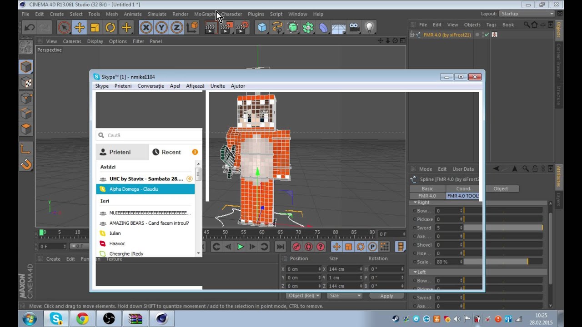This screenshot has height=327, width=582.
Task: Adjust the Right Bow slider
Action: click(x=503, y=211)
